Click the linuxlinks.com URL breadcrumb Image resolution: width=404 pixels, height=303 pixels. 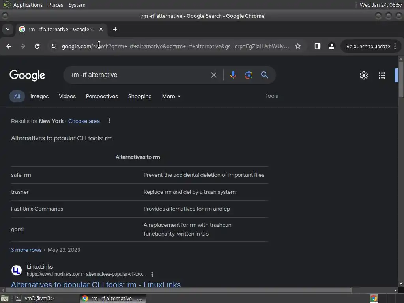click(86, 274)
